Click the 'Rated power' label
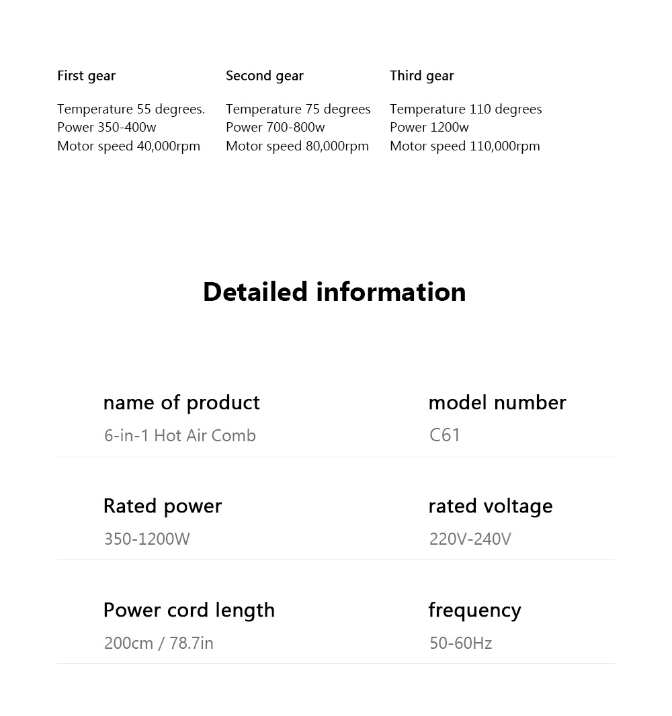The image size is (672, 716). 163,506
